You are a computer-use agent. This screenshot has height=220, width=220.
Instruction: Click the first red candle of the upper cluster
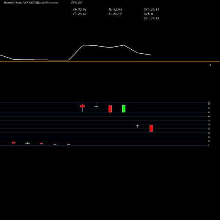82,106
